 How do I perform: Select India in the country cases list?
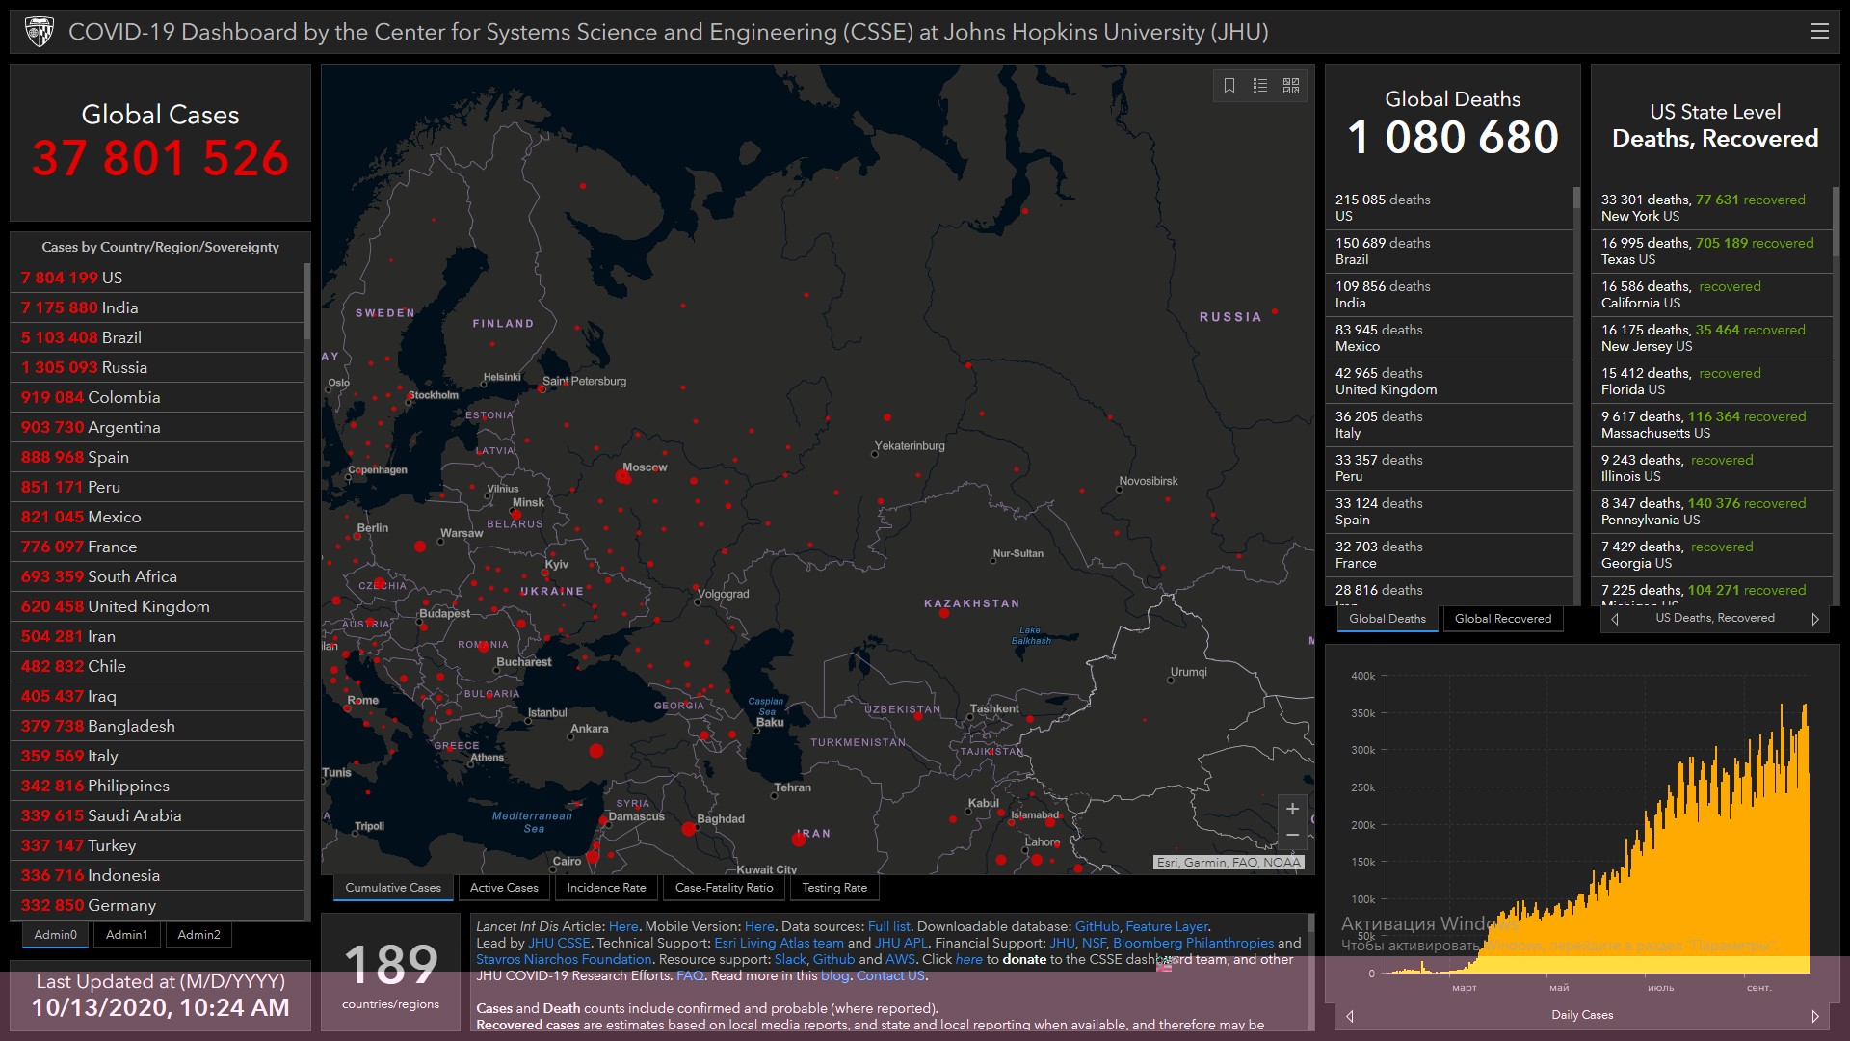click(x=119, y=307)
